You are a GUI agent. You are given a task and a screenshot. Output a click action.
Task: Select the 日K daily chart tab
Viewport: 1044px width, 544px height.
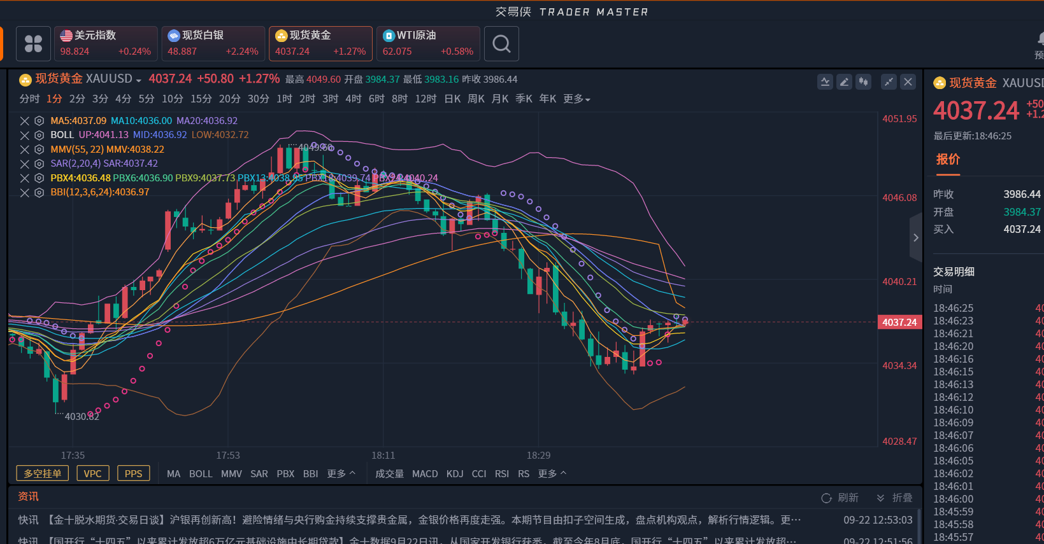pos(452,99)
